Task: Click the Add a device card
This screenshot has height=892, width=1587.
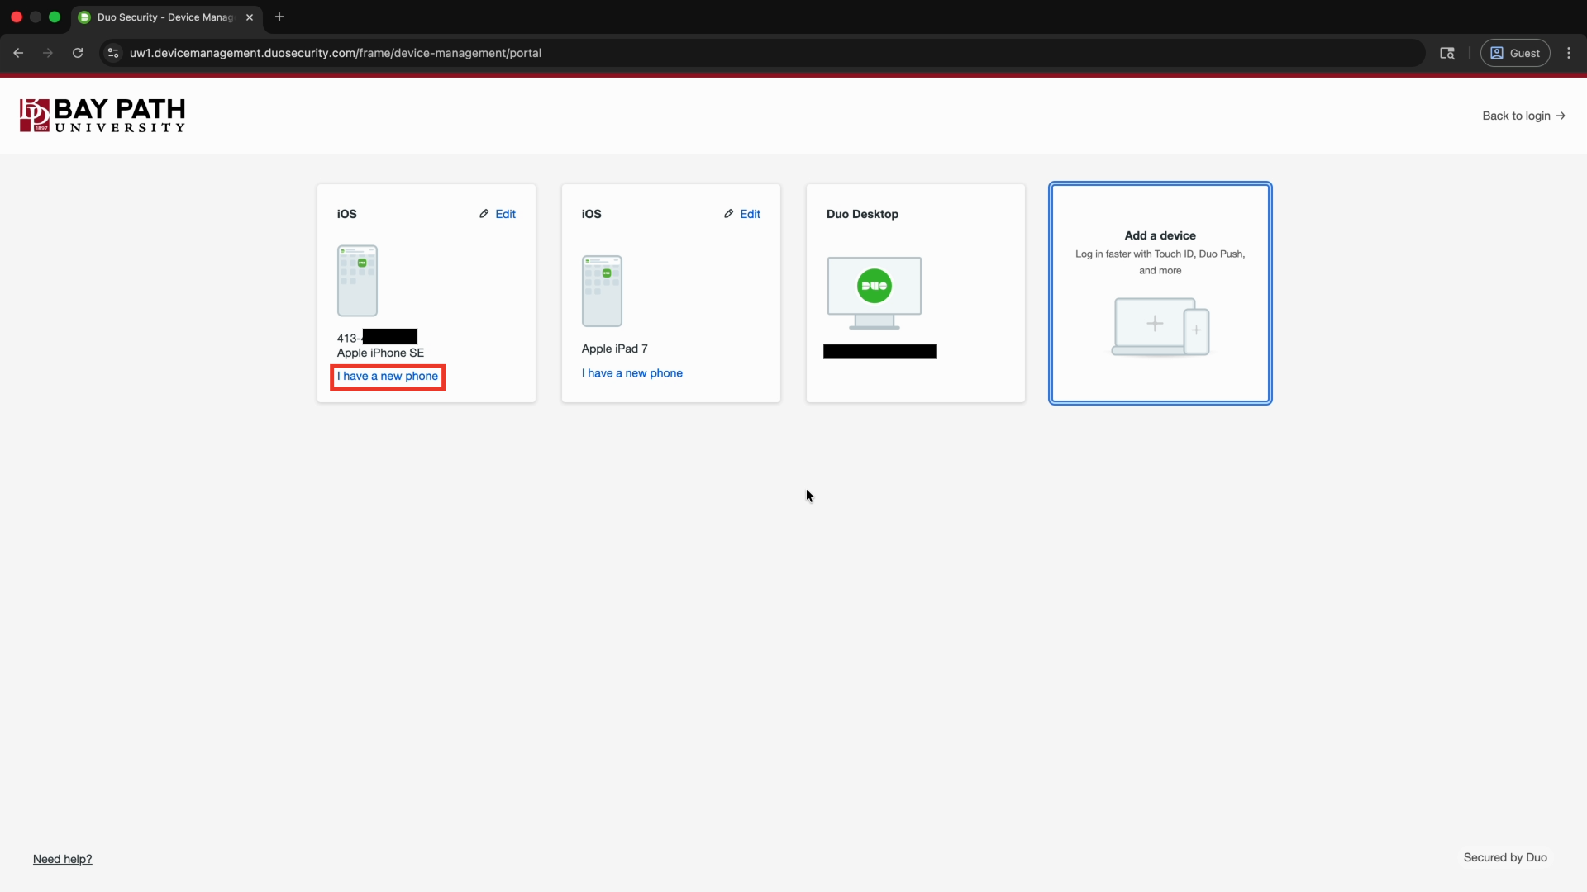Action: 1160,293
